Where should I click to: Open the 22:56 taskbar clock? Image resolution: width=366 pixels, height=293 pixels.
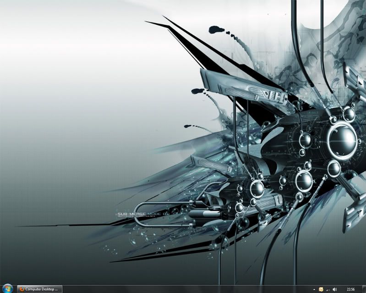350,289
